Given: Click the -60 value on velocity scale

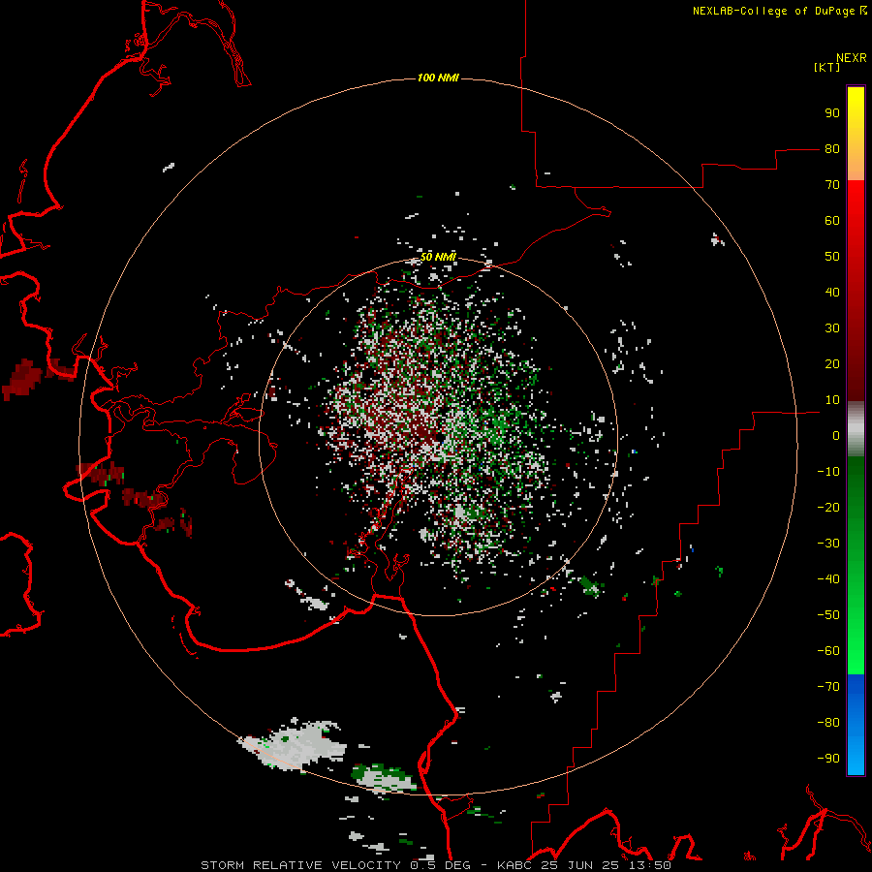Looking at the screenshot, I should coord(828,651).
